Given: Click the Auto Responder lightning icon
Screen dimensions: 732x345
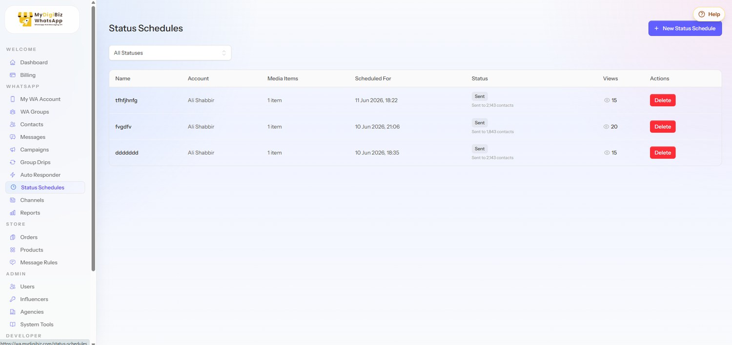Looking at the screenshot, I should 13,175.
